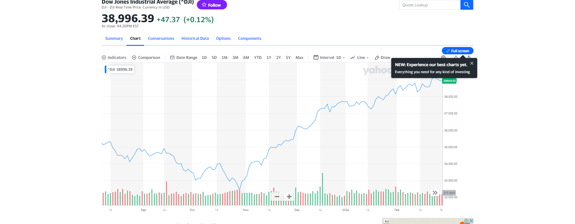575x224 pixels.
Task: Set chart range to 1M
Action: (225, 58)
